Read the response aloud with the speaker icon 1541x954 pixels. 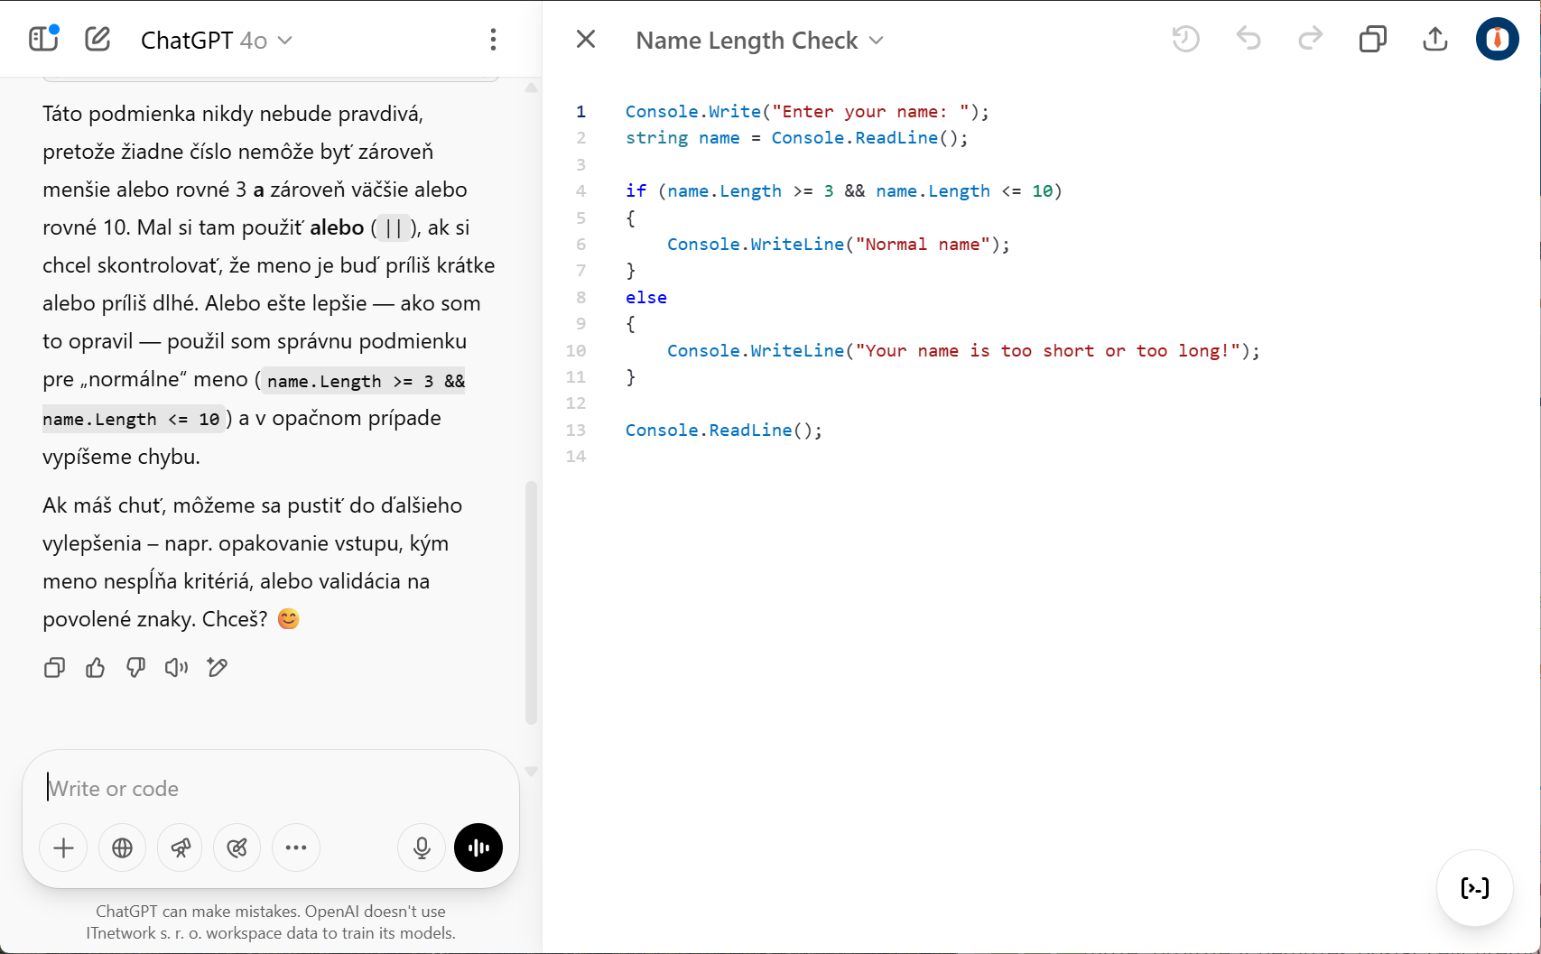(x=176, y=668)
